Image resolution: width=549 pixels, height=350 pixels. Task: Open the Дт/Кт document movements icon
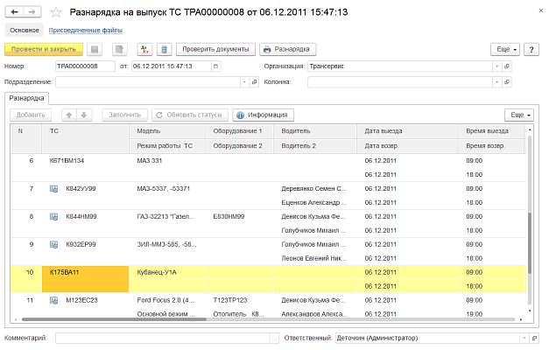144,50
